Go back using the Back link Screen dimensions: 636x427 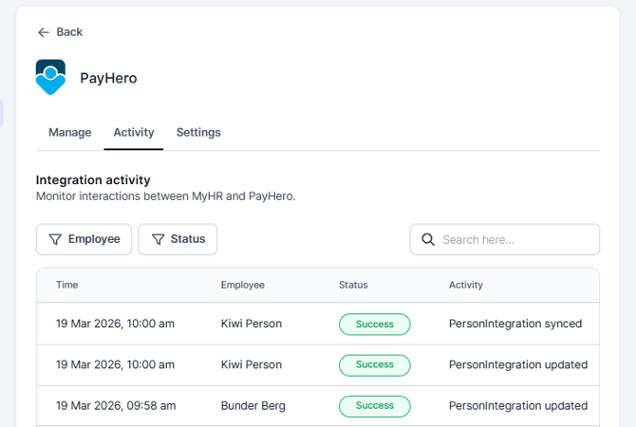point(68,32)
